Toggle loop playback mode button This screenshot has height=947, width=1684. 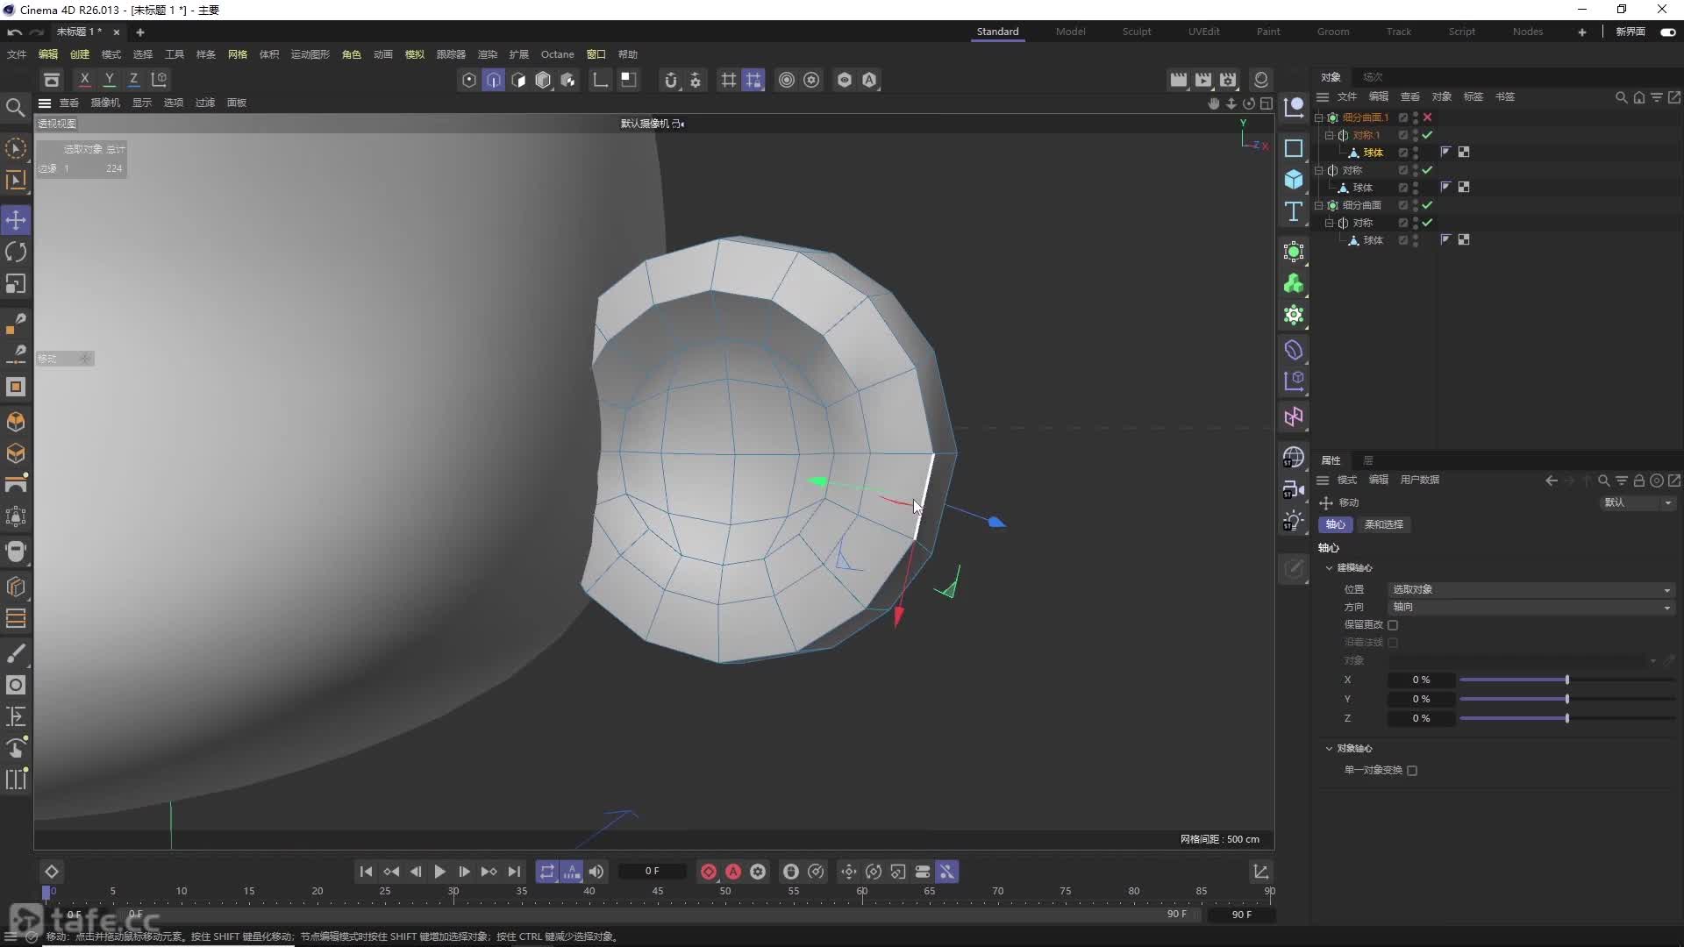(x=547, y=872)
